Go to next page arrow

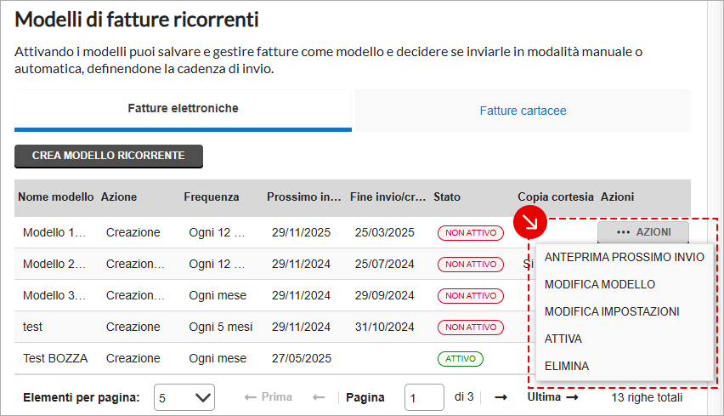[501, 397]
